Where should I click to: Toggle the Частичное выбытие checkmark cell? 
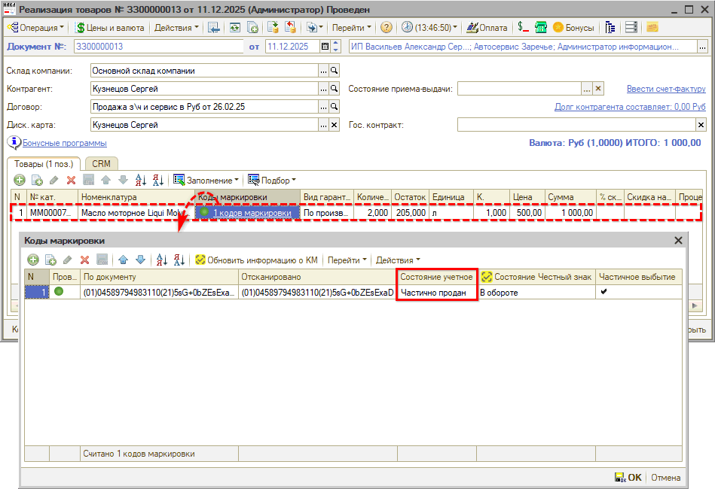(x=603, y=292)
